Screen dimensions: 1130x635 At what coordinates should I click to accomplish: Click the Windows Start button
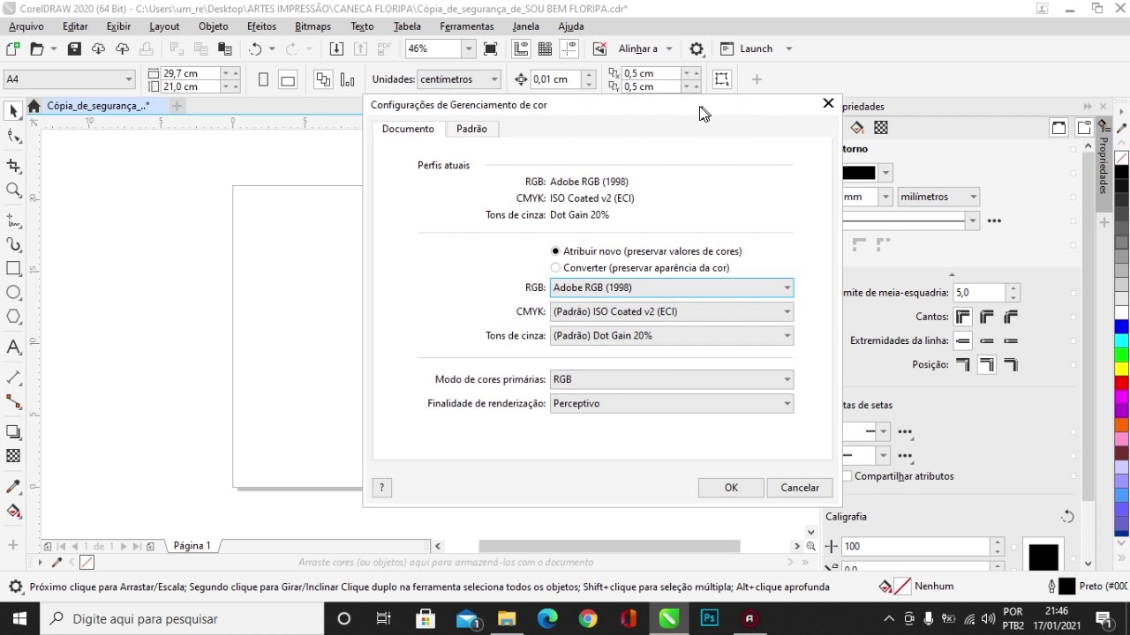pyautogui.click(x=19, y=619)
